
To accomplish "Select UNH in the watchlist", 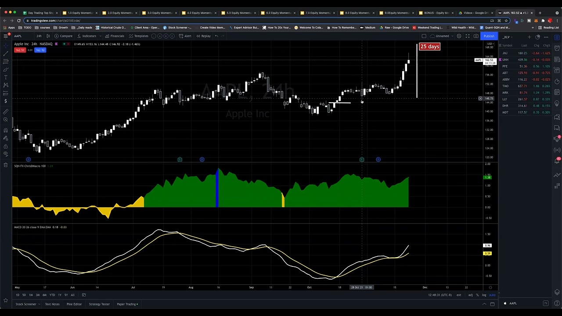I will point(526,60).
